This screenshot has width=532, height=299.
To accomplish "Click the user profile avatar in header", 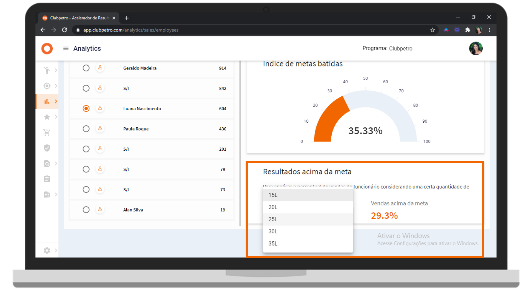I will pyautogui.click(x=476, y=48).
